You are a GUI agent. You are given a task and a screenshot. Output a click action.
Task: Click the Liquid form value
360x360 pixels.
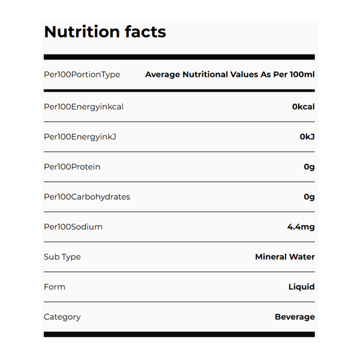[302, 287]
